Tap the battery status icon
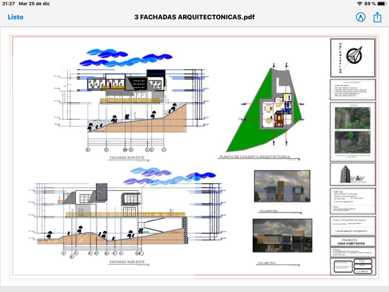The image size is (389, 292). tap(381, 4)
